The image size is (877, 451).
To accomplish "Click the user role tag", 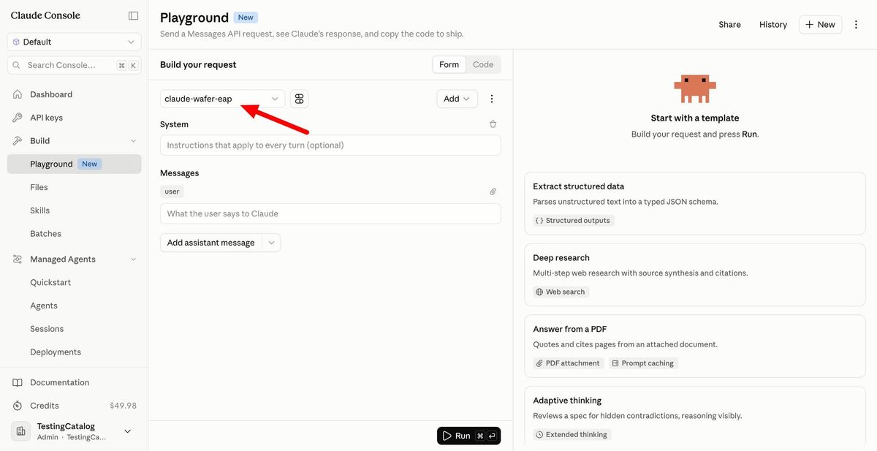I will tap(172, 192).
